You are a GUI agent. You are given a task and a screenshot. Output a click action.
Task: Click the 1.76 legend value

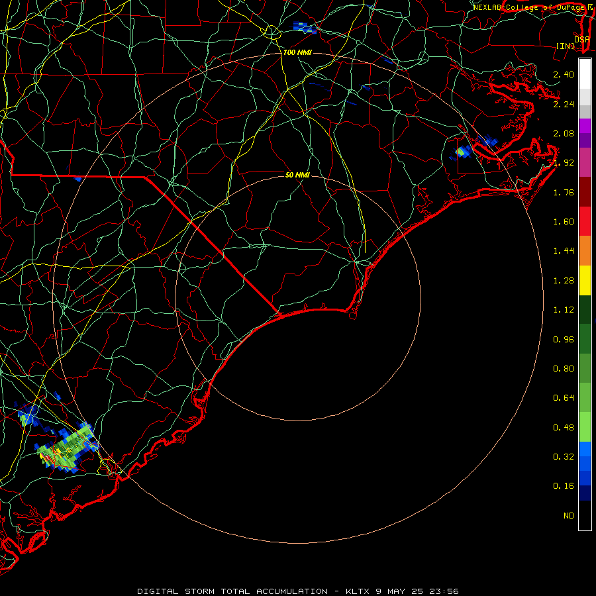pos(564,192)
